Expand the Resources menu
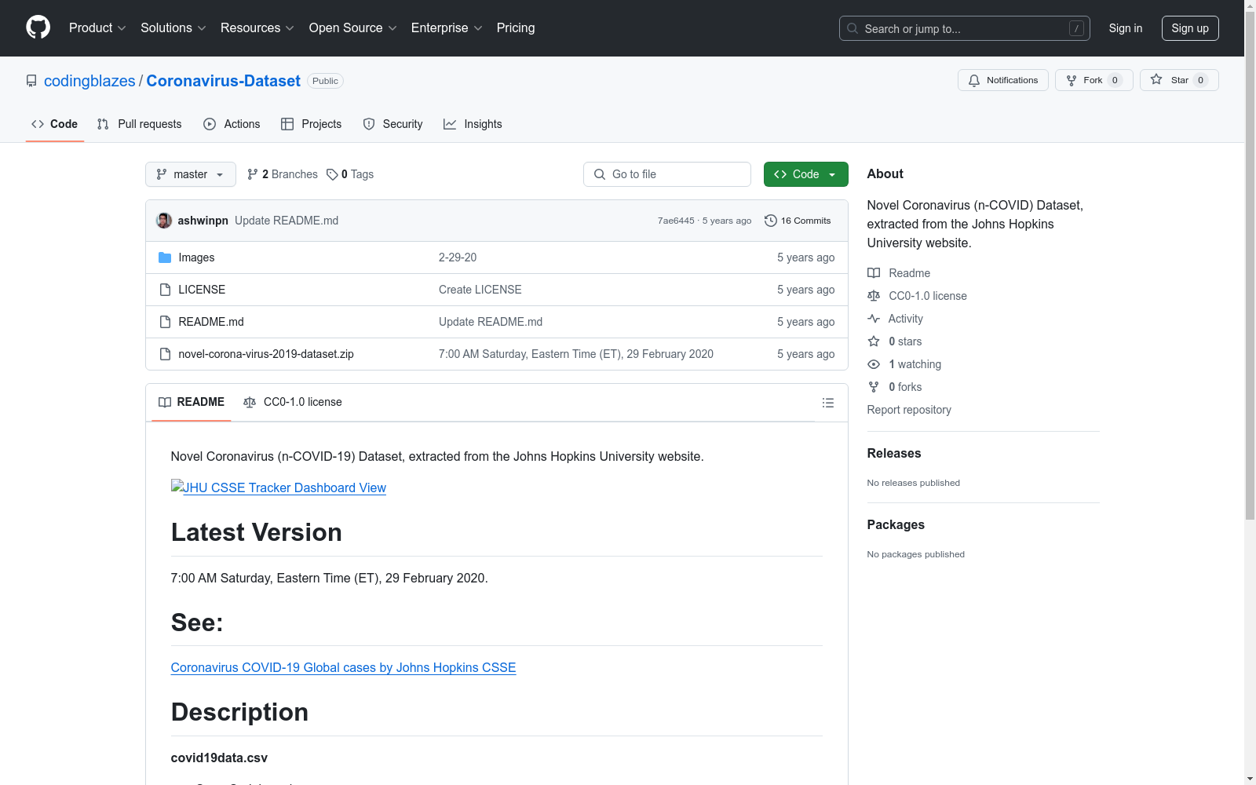The image size is (1256, 785). 257,27
